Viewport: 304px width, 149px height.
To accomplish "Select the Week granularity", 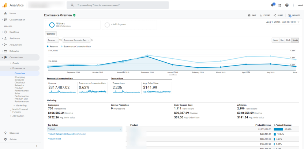I will point(288,40).
